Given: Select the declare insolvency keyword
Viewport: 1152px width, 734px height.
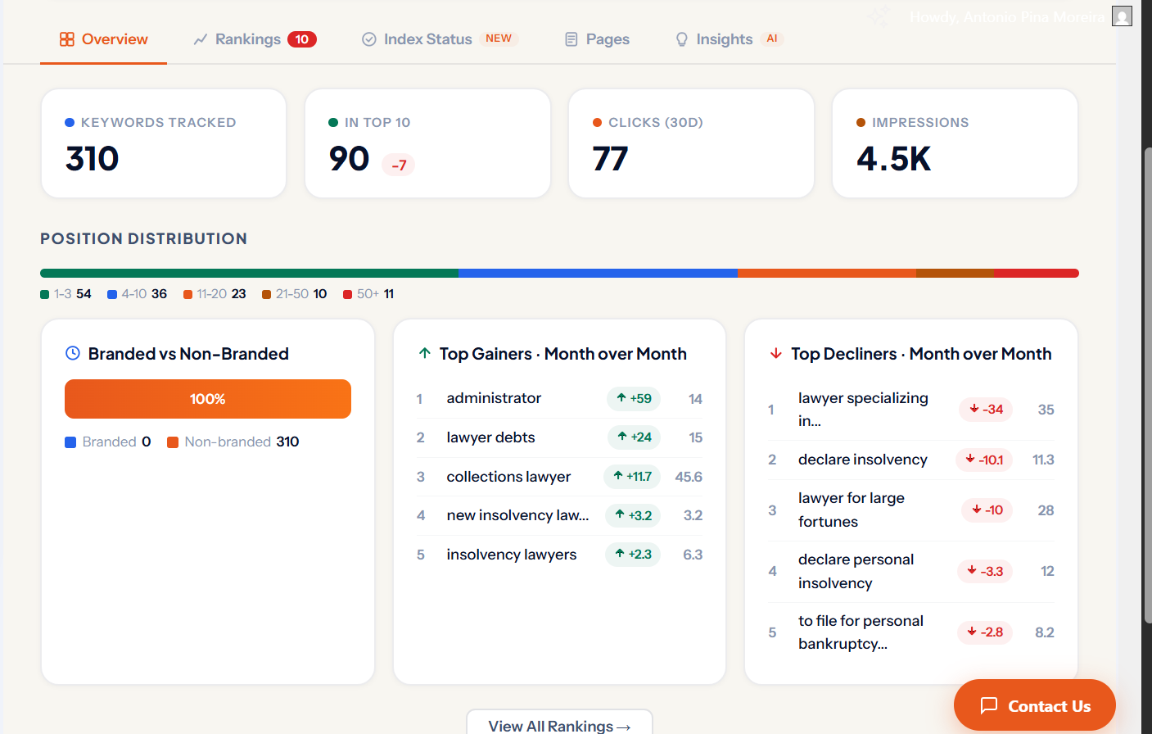Looking at the screenshot, I should tap(863, 460).
